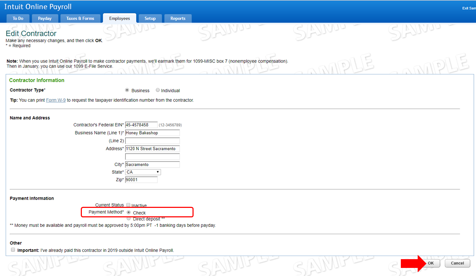Image resolution: width=476 pixels, height=276 pixels.
Task: Open the Reports tab
Action: (178, 19)
